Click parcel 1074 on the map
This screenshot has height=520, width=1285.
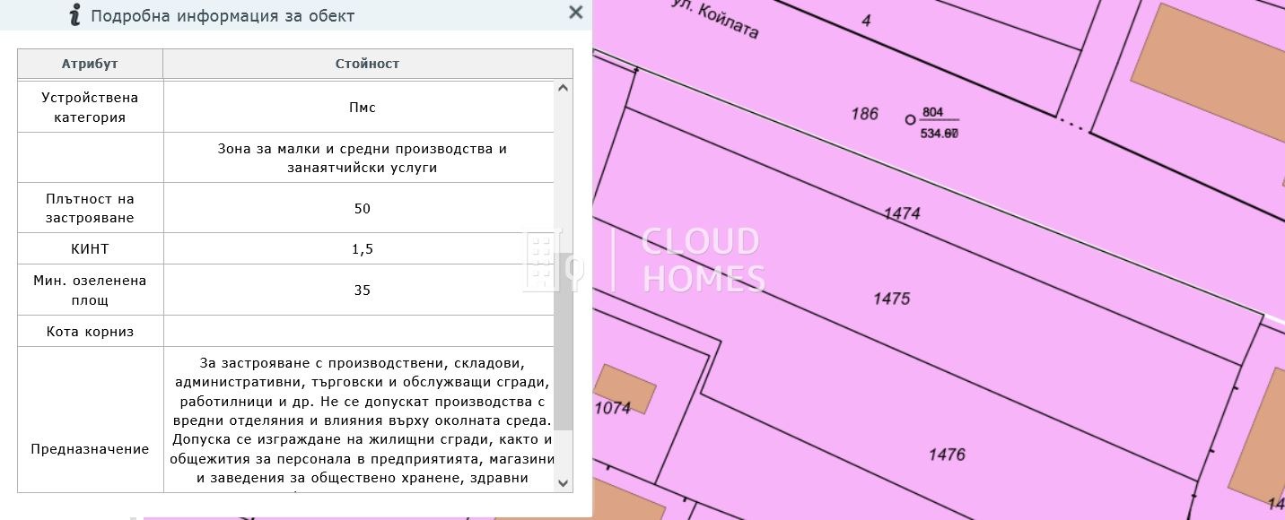612,408
